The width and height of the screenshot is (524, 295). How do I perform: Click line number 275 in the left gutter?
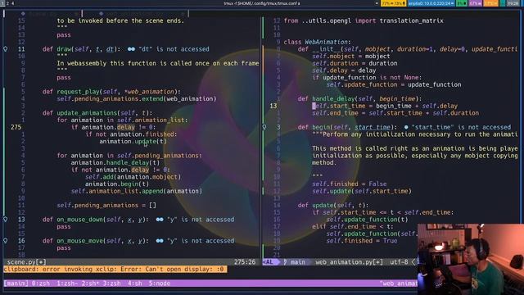[x=16, y=127]
